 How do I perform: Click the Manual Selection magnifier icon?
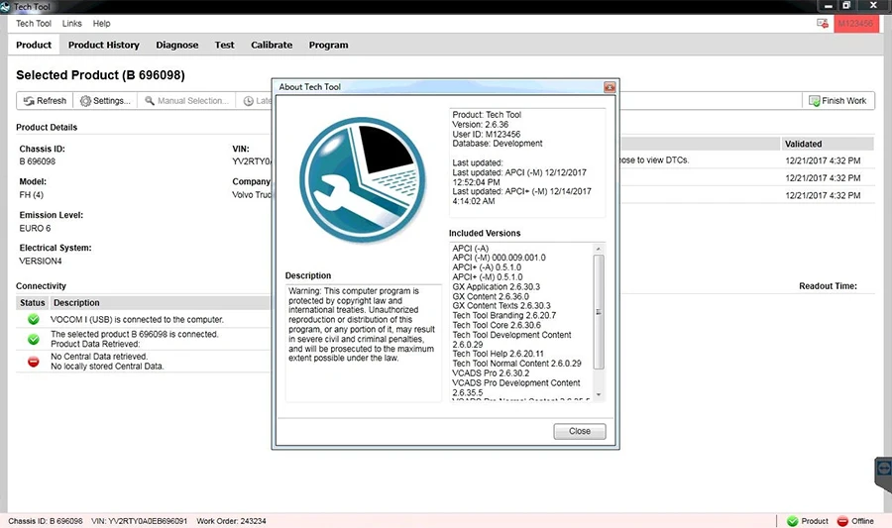point(150,101)
